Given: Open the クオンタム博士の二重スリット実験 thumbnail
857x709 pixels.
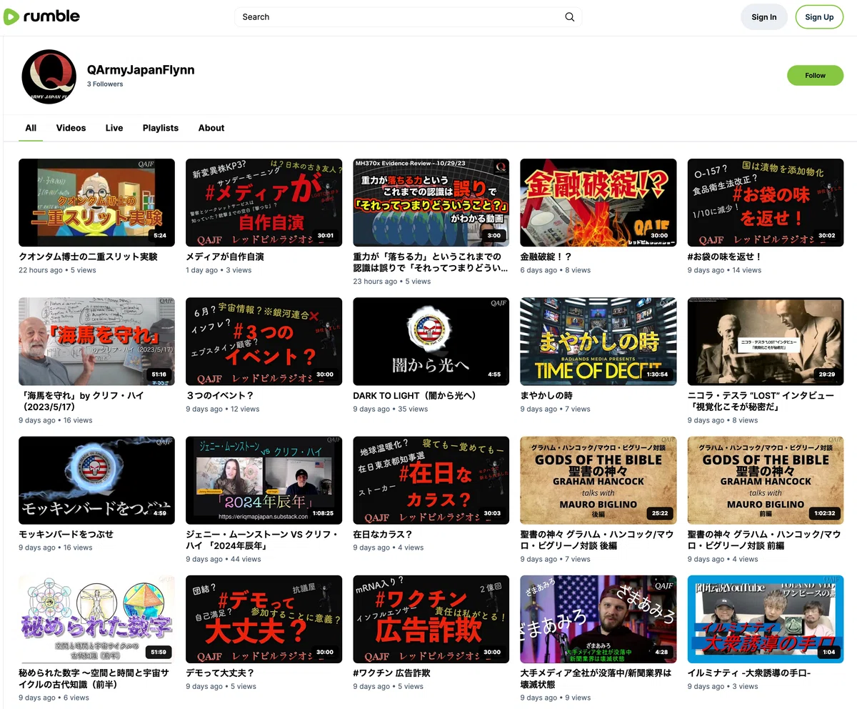Looking at the screenshot, I should tap(96, 202).
